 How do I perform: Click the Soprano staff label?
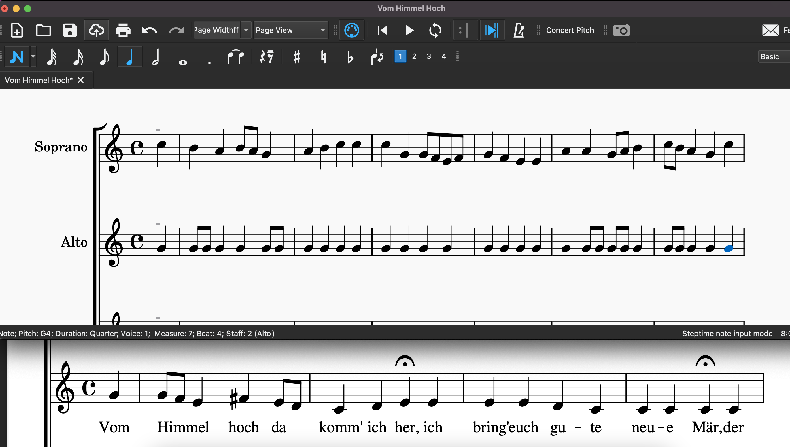[61, 147]
